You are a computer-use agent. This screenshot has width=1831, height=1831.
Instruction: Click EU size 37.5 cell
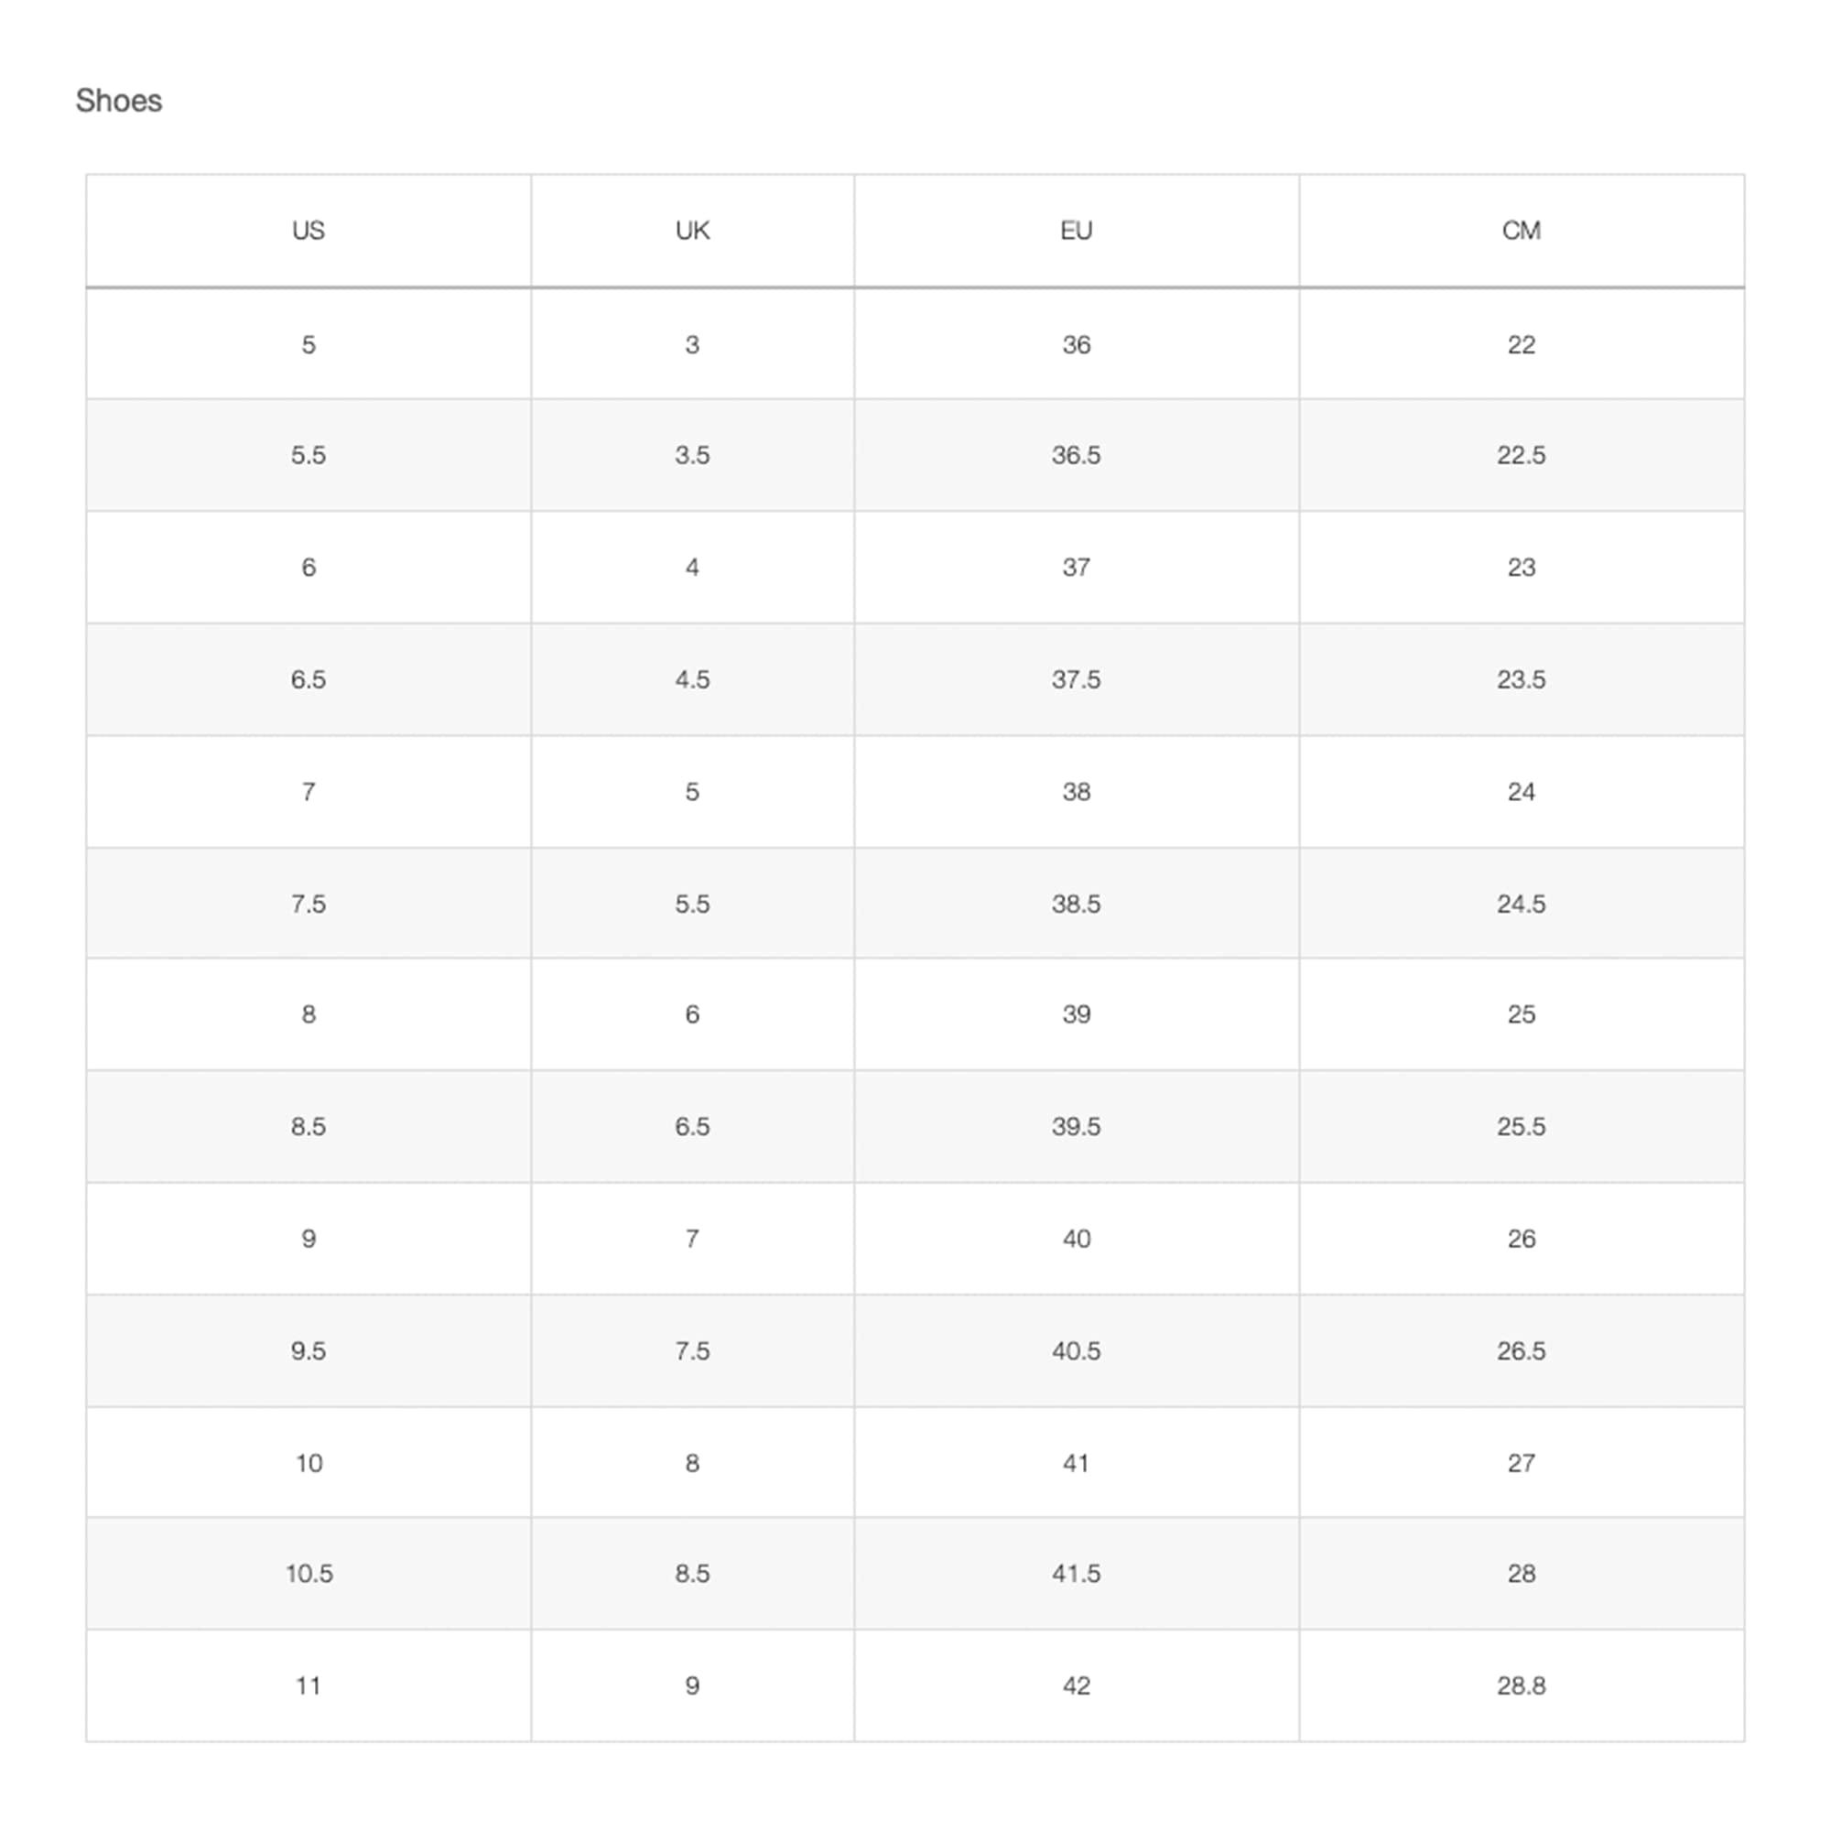pos(1076,679)
